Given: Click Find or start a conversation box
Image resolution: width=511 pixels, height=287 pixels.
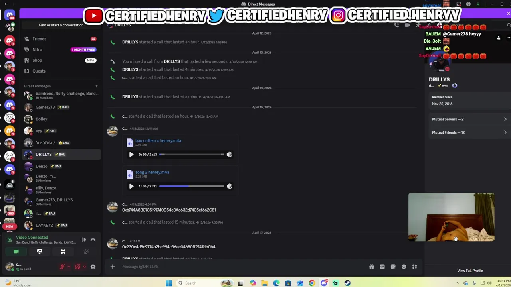Looking at the screenshot, I should click(x=61, y=25).
